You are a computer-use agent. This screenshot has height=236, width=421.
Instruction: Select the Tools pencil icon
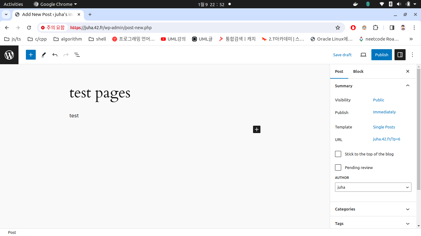click(43, 55)
